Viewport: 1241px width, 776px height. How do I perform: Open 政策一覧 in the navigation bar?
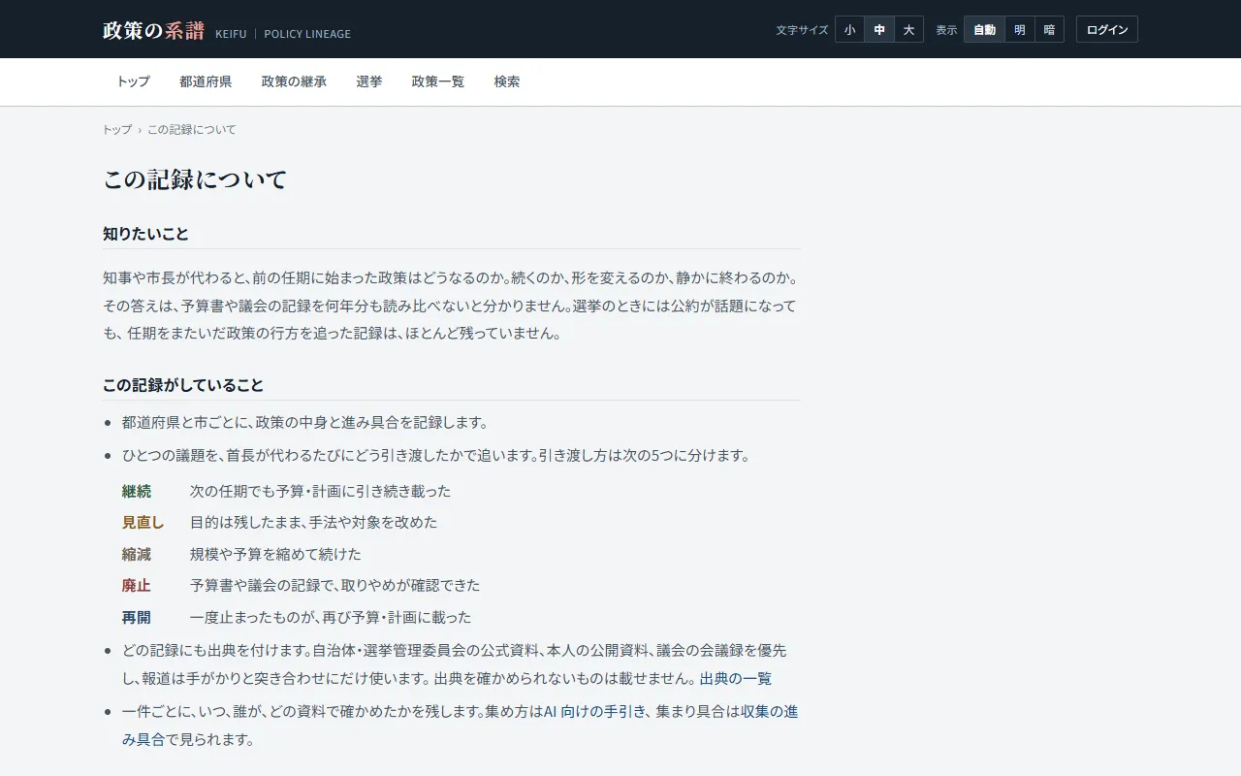coord(438,81)
